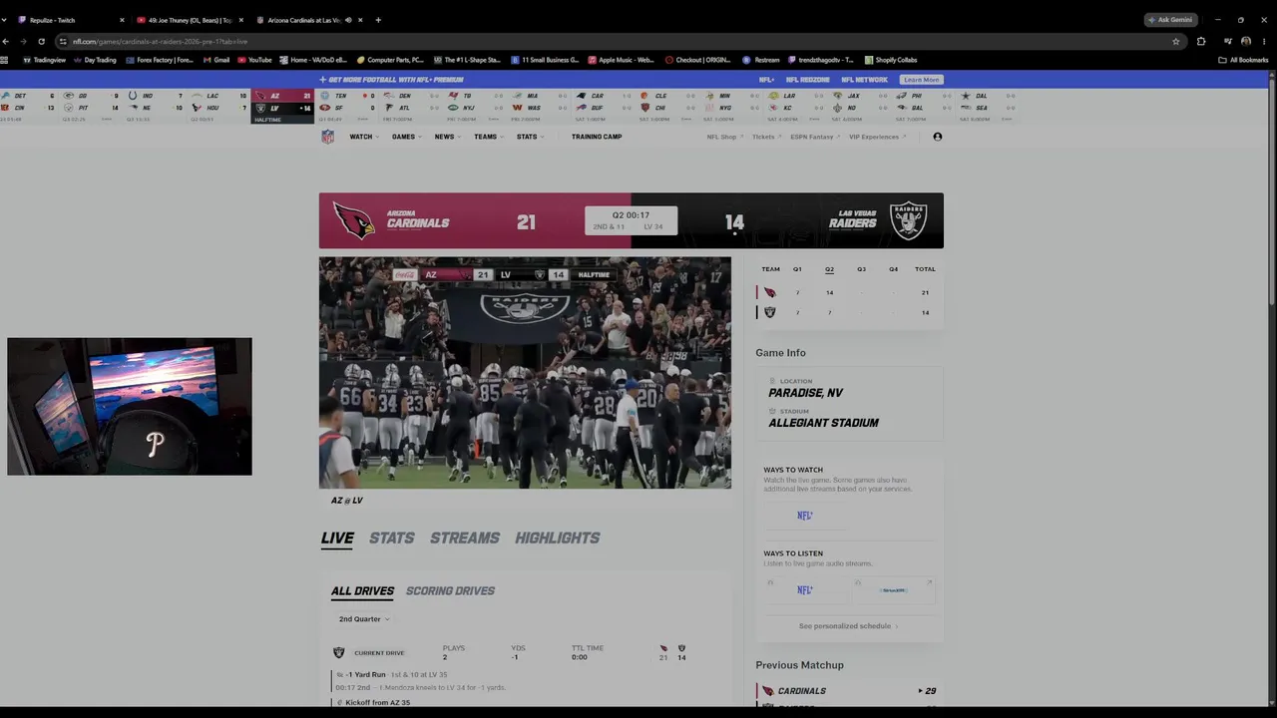
Task: Open the All Bookmarks folder
Action: tap(1243, 60)
